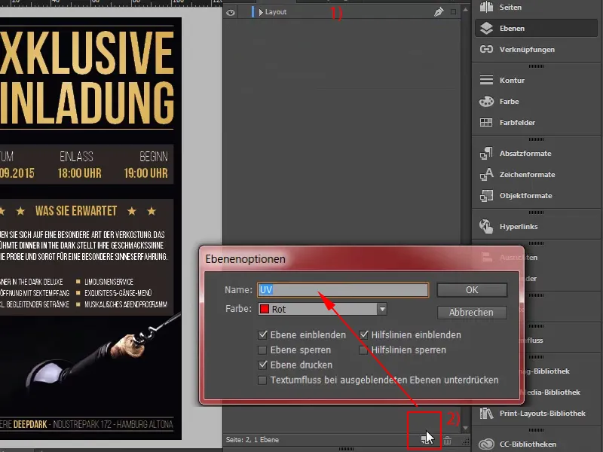The height and width of the screenshot is (452, 603).
Task: Click the Farbfelder panel label
Action: 517,123
